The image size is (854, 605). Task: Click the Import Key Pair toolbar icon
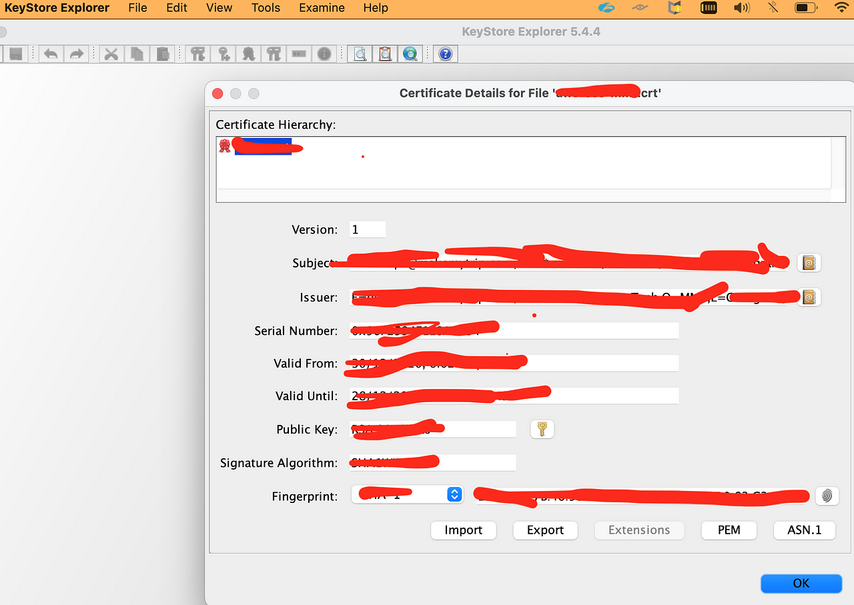coord(274,54)
